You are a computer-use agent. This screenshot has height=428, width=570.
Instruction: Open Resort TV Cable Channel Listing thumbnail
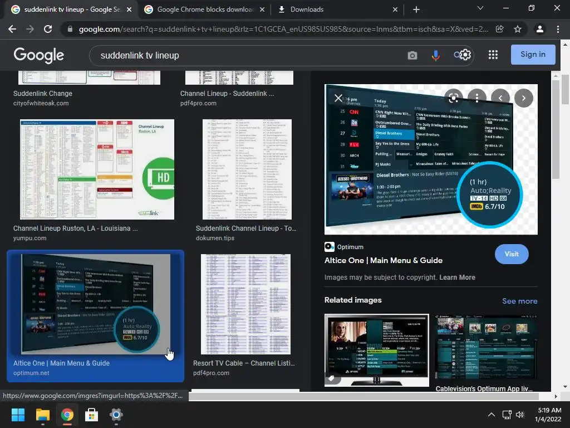[245, 304]
